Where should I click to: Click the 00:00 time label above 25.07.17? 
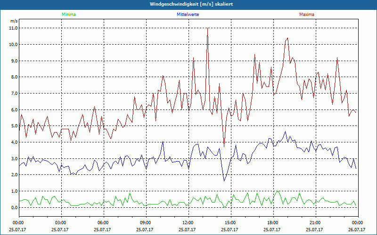(19, 223)
